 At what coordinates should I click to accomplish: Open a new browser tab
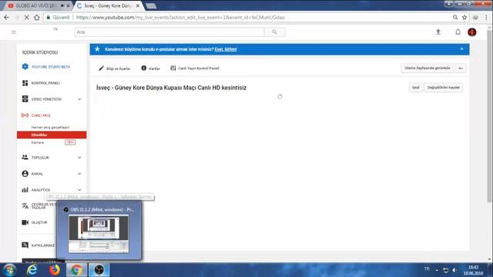pyautogui.click(x=151, y=6)
